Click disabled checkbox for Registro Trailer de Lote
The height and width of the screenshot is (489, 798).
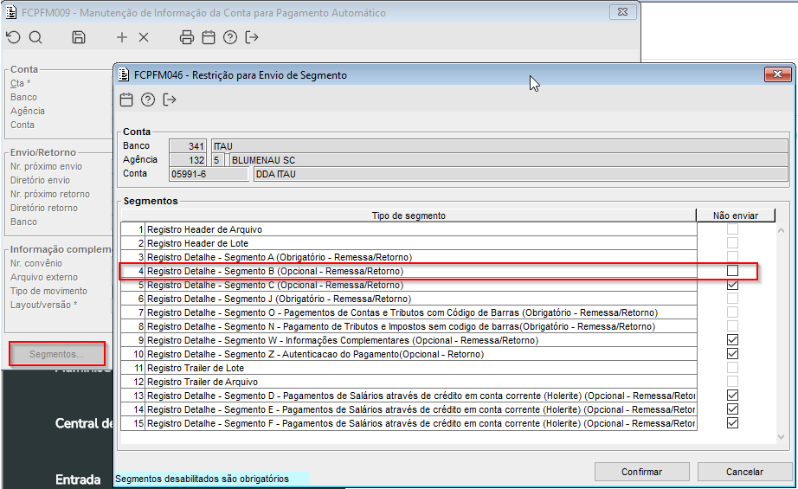click(x=732, y=367)
